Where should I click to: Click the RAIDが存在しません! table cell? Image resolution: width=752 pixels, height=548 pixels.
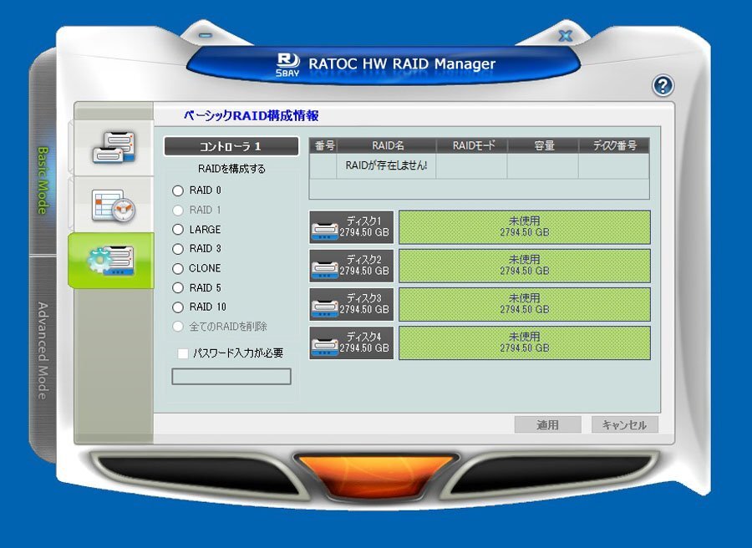point(386,166)
